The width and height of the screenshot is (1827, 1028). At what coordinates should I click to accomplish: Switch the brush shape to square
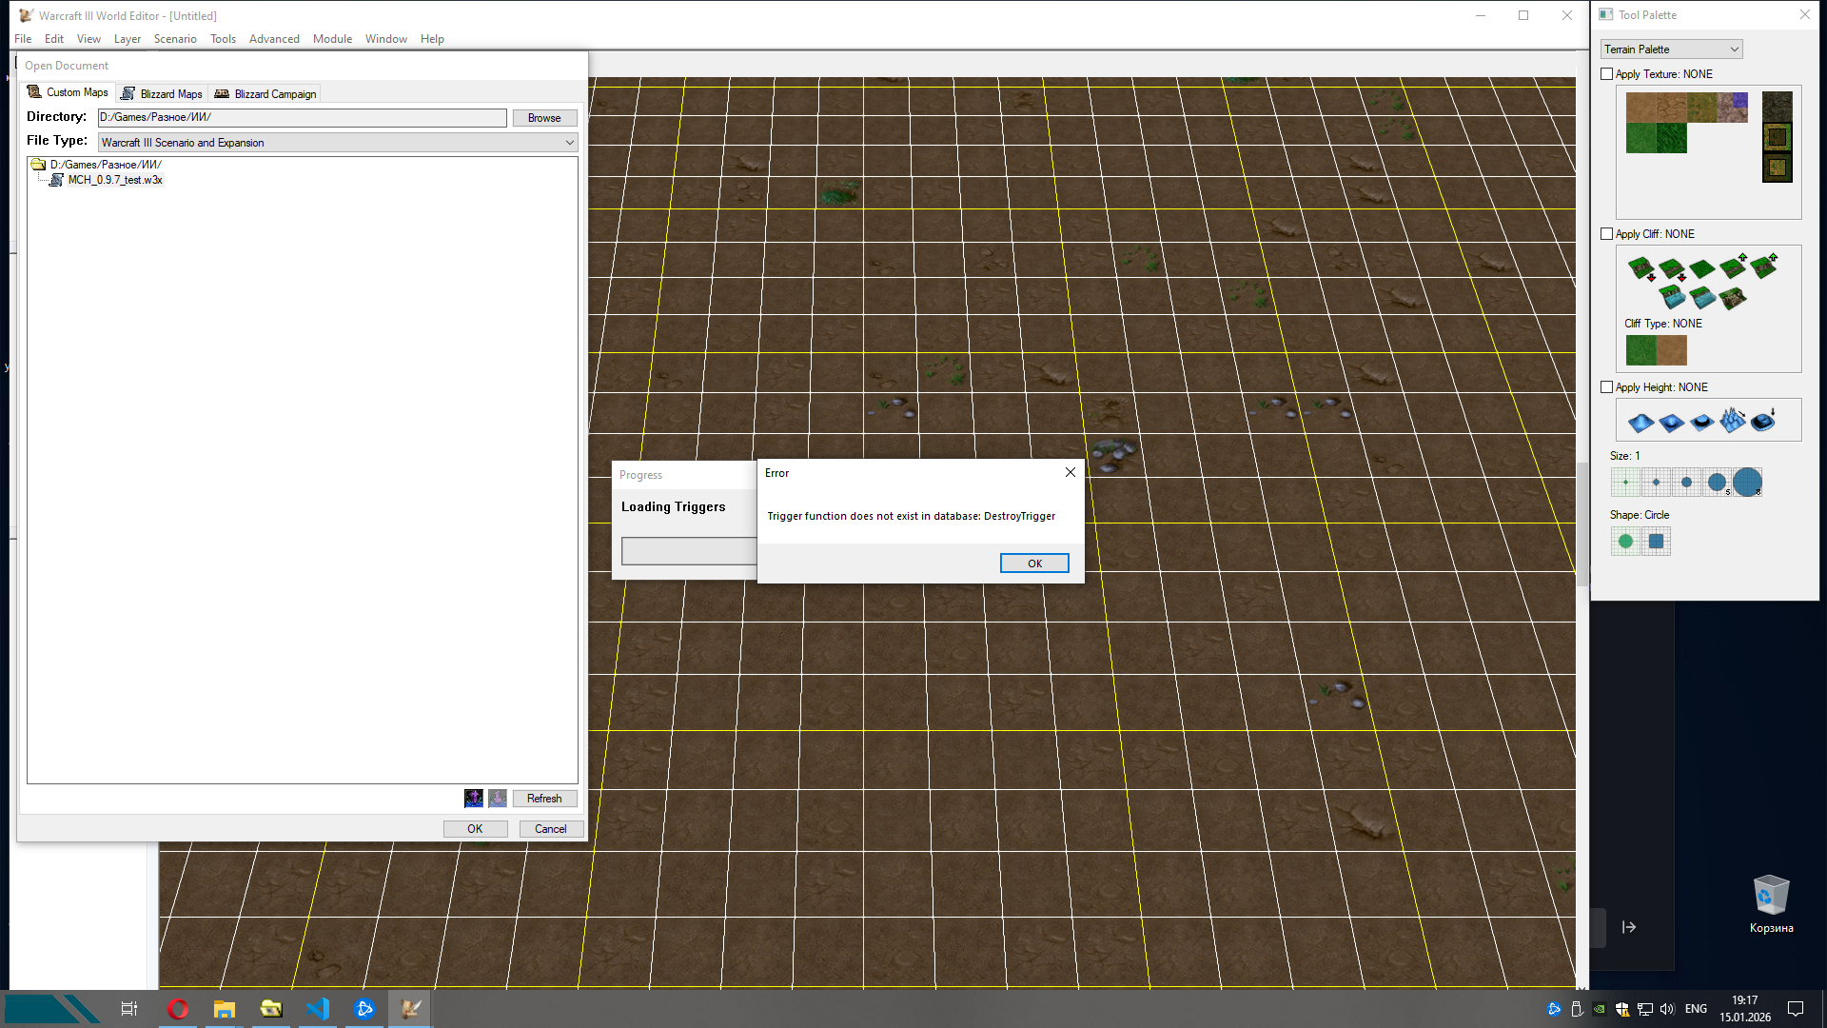pos(1656,542)
